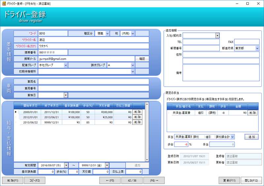264x186 pixels.
Task: Click the 追加 button in 既定の手当
Action: (251, 137)
